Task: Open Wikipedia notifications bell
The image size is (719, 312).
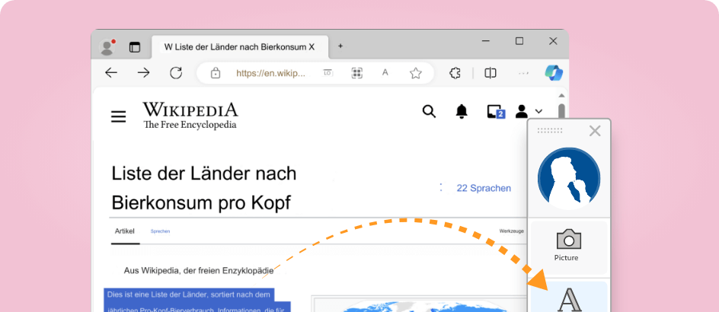Action: tap(462, 111)
